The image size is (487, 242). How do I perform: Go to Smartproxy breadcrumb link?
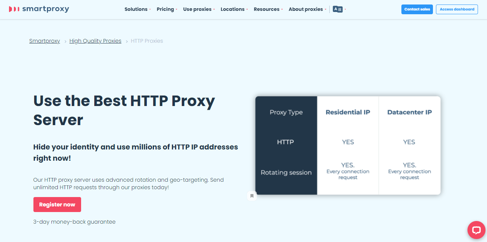pyautogui.click(x=45, y=41)
